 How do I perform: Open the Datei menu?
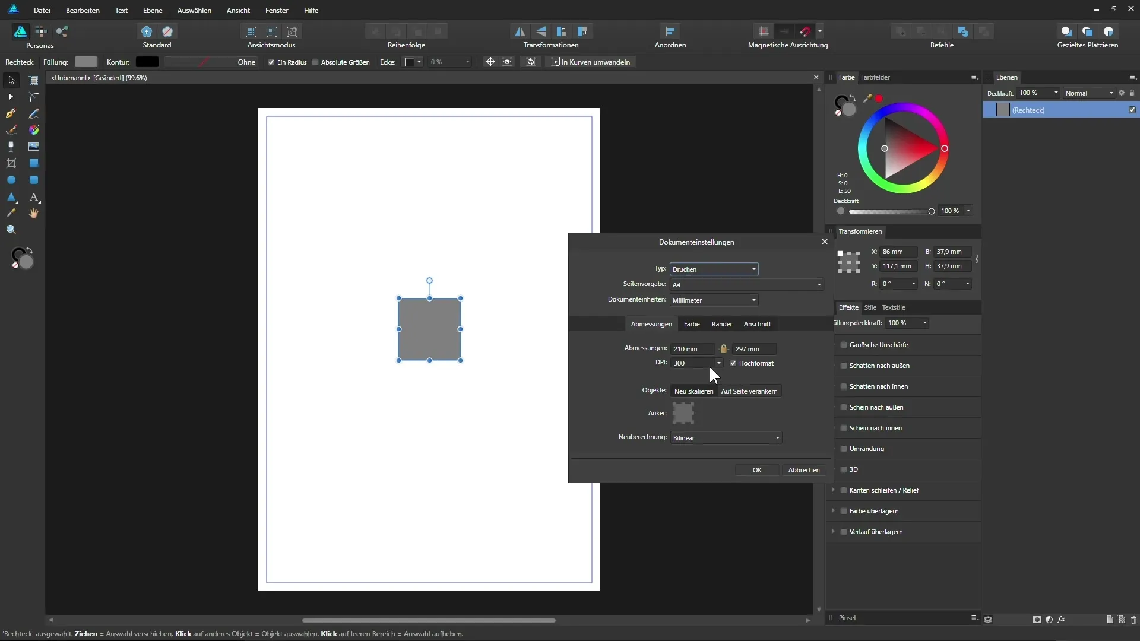click(42, 11)
